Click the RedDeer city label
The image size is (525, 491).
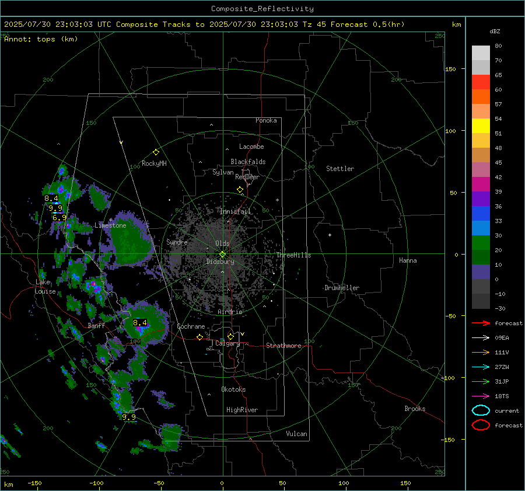click(x=247, y=177)
